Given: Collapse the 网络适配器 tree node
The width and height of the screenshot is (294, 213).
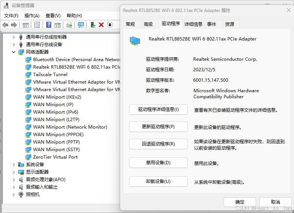Looking at the screenshot, I should (14, 52).
